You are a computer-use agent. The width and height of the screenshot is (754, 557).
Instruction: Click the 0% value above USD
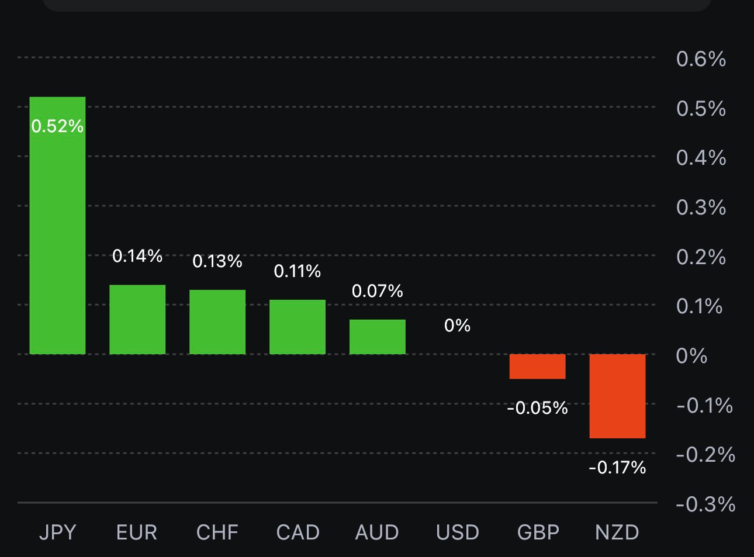coord(457,326)
